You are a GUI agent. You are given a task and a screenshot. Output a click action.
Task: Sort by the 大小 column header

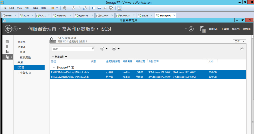211,61
